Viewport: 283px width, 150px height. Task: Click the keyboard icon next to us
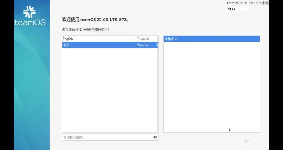[230, 9]
